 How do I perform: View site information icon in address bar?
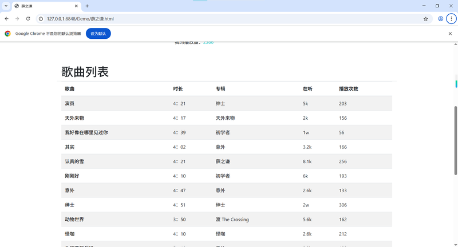click(41, 19)
